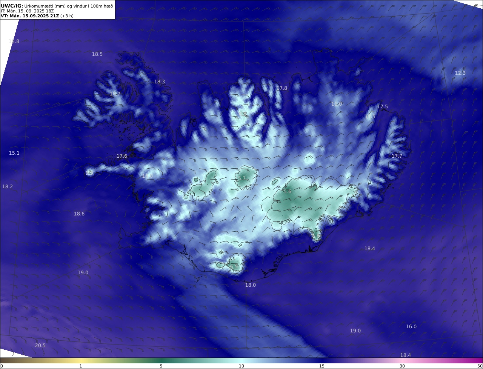
Task: Click the 18.2 value at the west edge
Action: coord(8,187)
